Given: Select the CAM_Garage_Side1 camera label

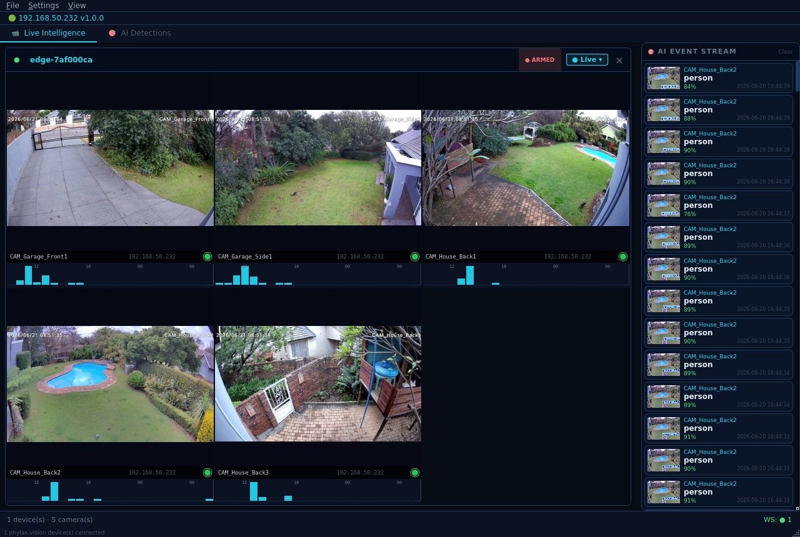Looking at the screenshot, I should (245, 257).
